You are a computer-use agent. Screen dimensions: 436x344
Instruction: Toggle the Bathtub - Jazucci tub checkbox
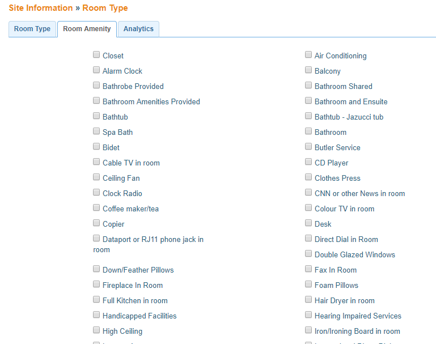point(308,116)
